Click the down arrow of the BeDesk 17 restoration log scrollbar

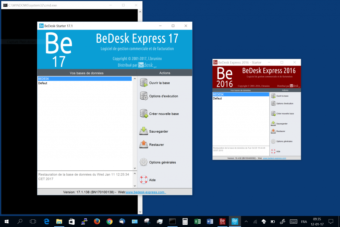click(x=135, y=186)
